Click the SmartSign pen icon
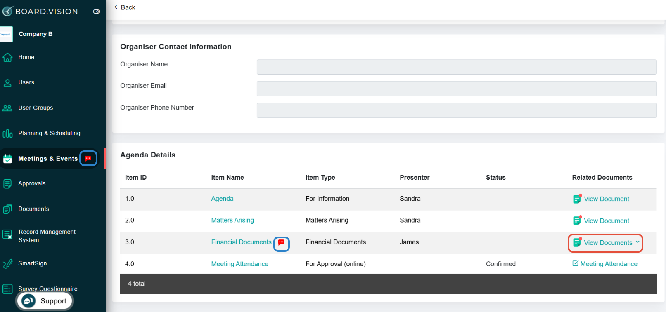The width and height of the screenshot is (666, 312). coord(7,264)
